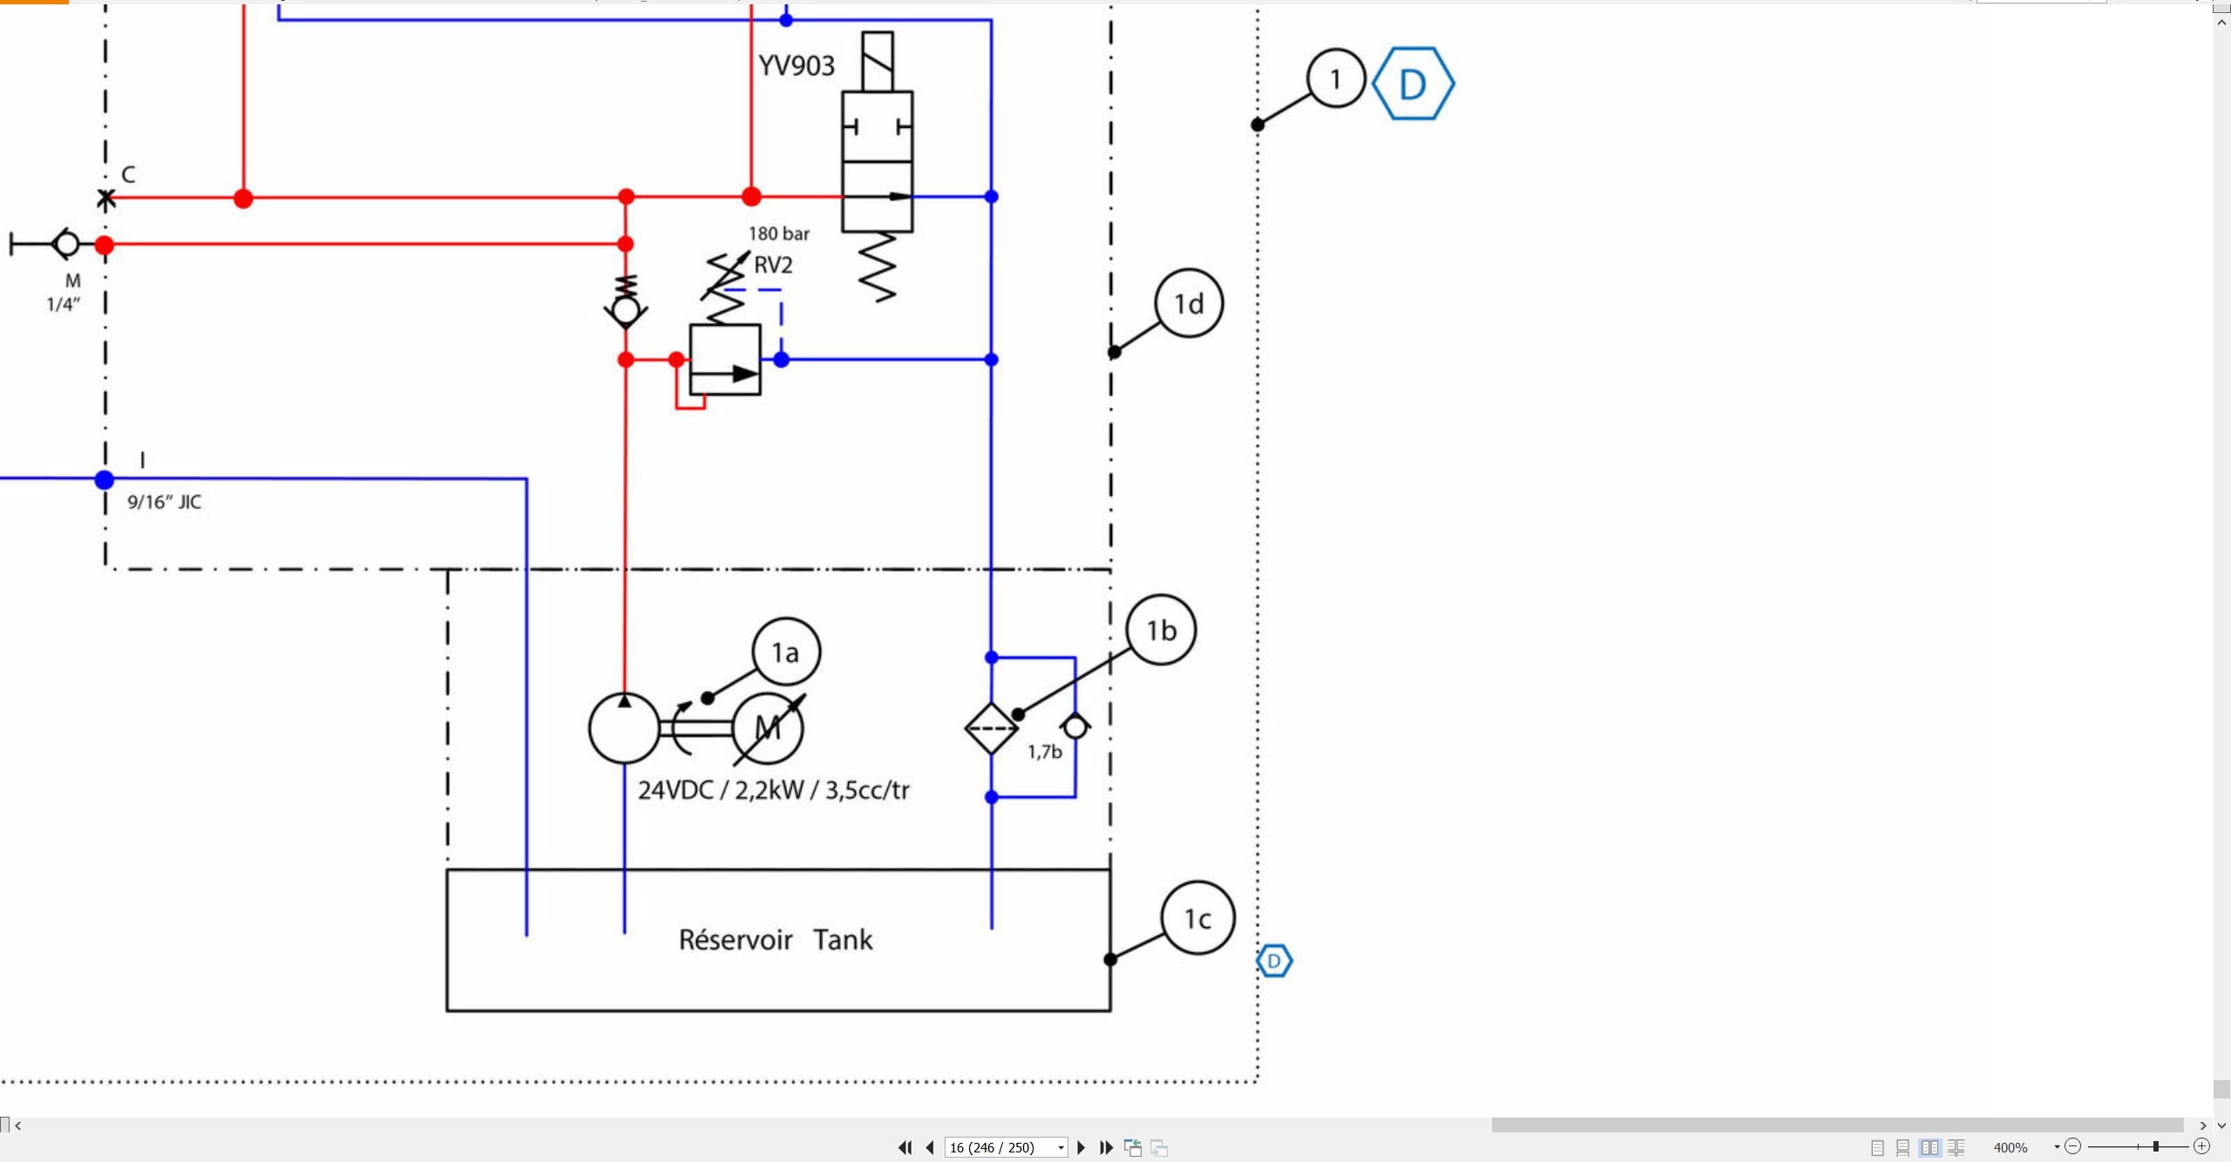Image resolution: width=2231 pixels, height=1162 pixels.
Task: Click the return filter diamond symbol
Action: coord(992,728)
